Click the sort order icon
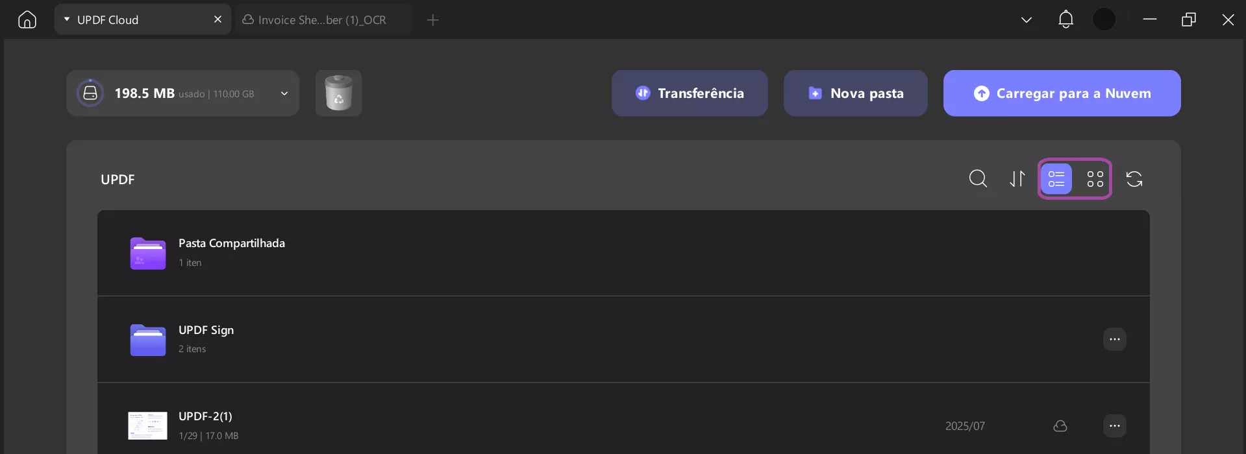The image size is (1246, 454). tap(1017, 178)
